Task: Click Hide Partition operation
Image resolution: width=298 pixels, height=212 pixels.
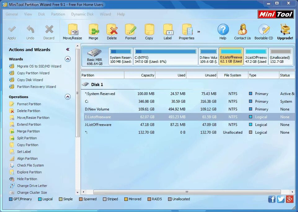Action: pos(23,179)
